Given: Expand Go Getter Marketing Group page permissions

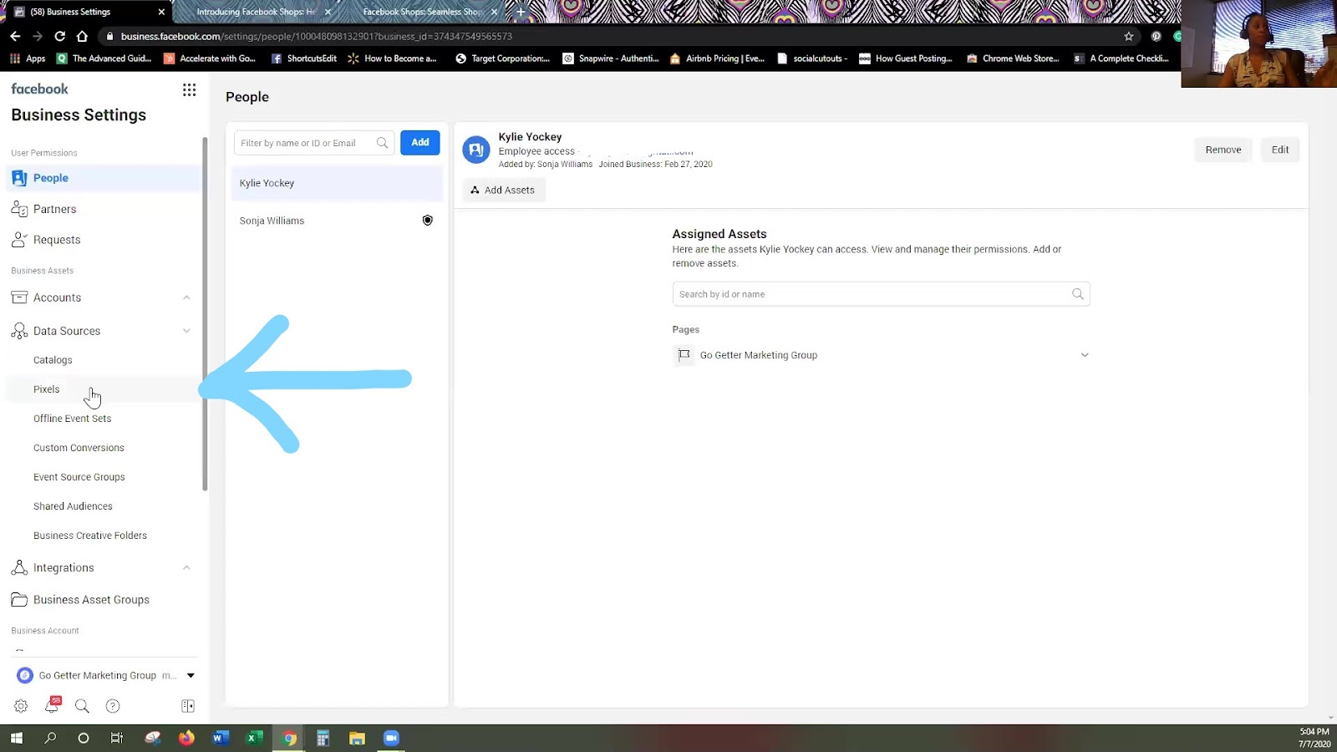Looking at the screenshot, I should click(x=1085, y=355).
